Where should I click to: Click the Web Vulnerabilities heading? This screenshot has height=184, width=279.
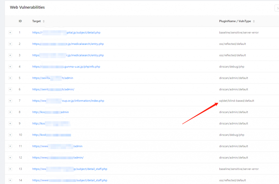click(27, 7)
